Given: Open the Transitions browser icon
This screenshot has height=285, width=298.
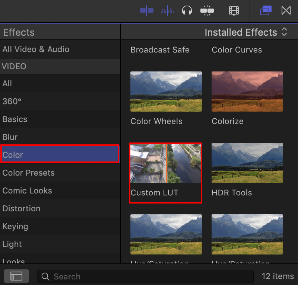Looking at the screenshot, I should pyautogui.click(x=286, y=11).
